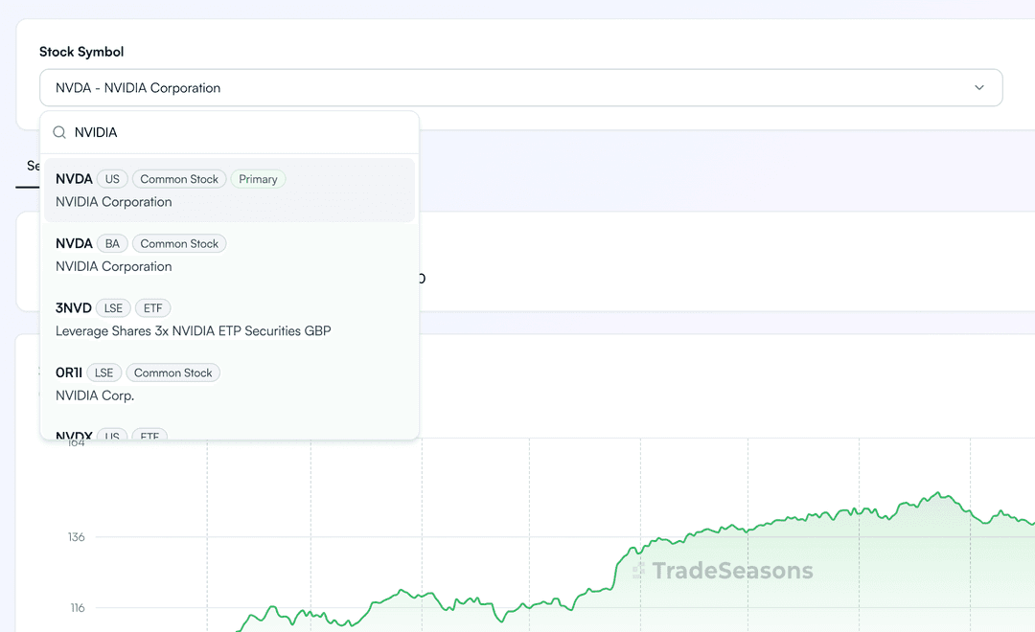This screenshot has width=1035, height=632.
Task: Click the Primary badge on NVDA
Action: pos(258,179)
